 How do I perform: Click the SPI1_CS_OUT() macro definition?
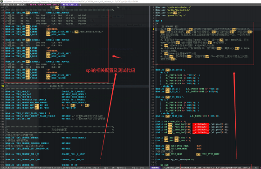(170, 70)
